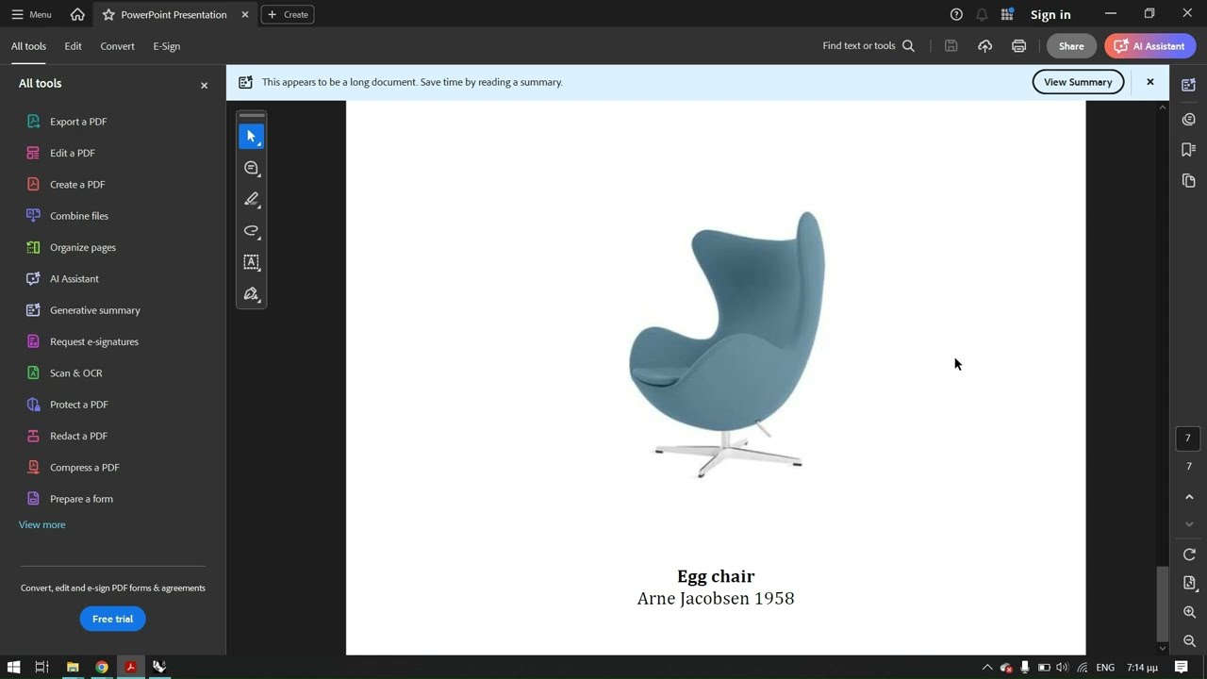Open the notifications bell icon
Image resolution: width=1207 pixels, height=679 pixels.
(982, 14)
